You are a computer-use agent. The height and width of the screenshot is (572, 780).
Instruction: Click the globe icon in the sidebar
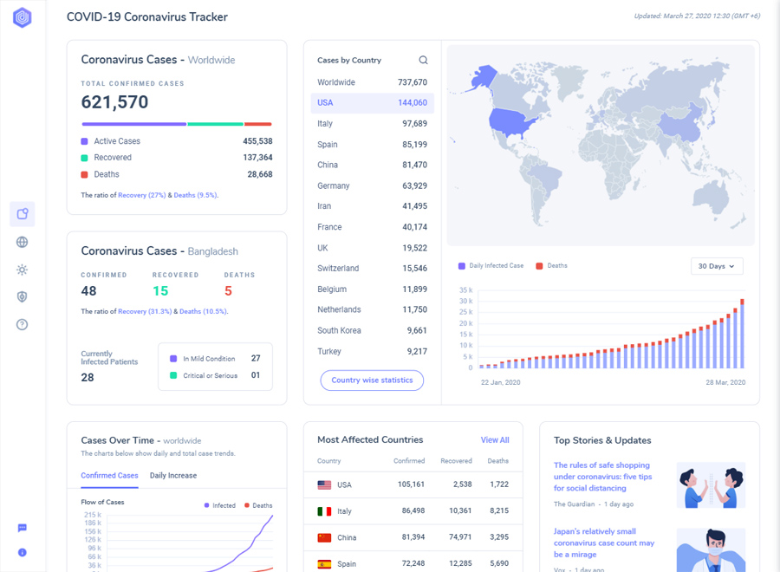coord(22,242)
